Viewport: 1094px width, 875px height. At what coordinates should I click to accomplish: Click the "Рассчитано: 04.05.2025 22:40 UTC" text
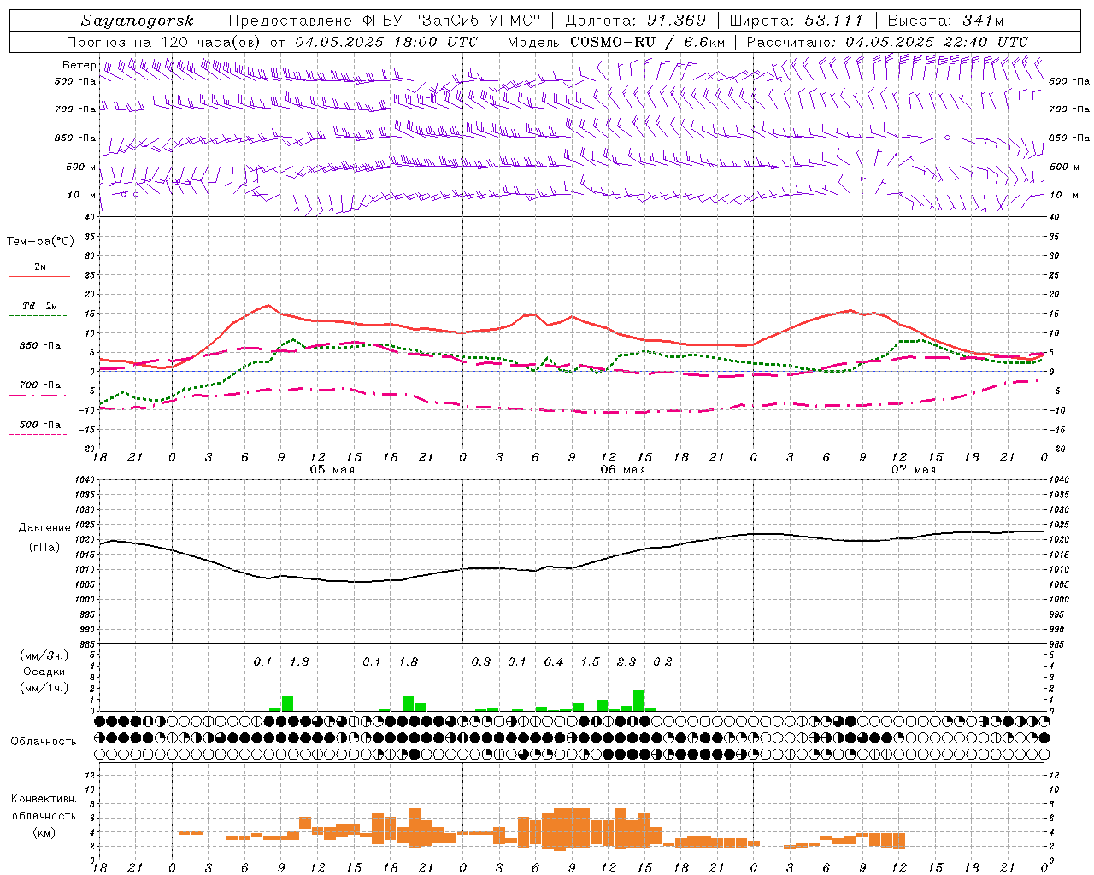[887, 42]
